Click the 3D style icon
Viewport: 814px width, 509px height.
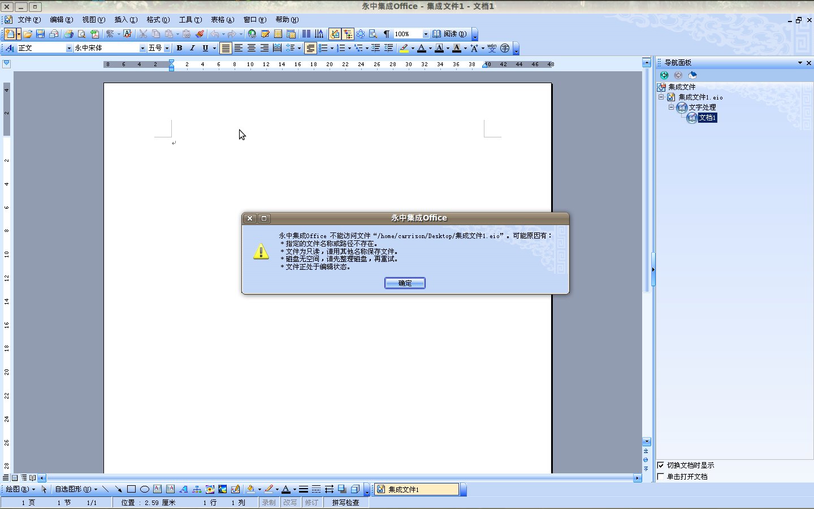[355, 489]
